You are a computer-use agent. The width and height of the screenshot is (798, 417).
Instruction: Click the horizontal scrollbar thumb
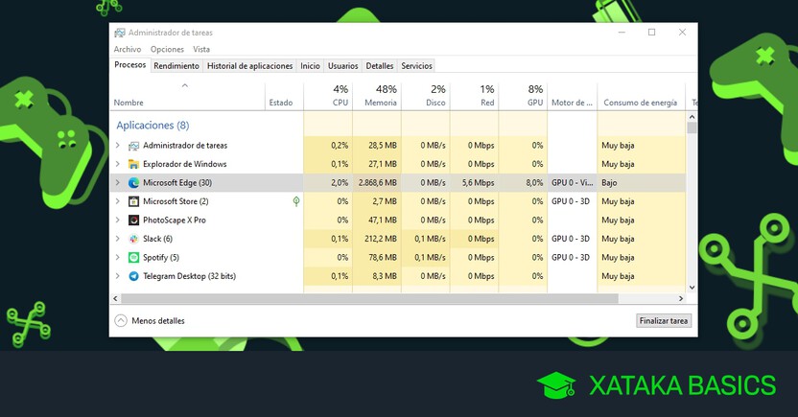364,299
